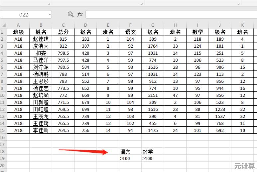
Task: Click the cell with value 2151
Action: pyautogui.click(x=153, y=95)
